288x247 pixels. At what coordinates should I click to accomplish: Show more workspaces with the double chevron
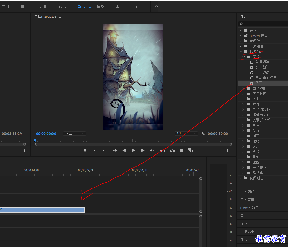pos(156,6)
